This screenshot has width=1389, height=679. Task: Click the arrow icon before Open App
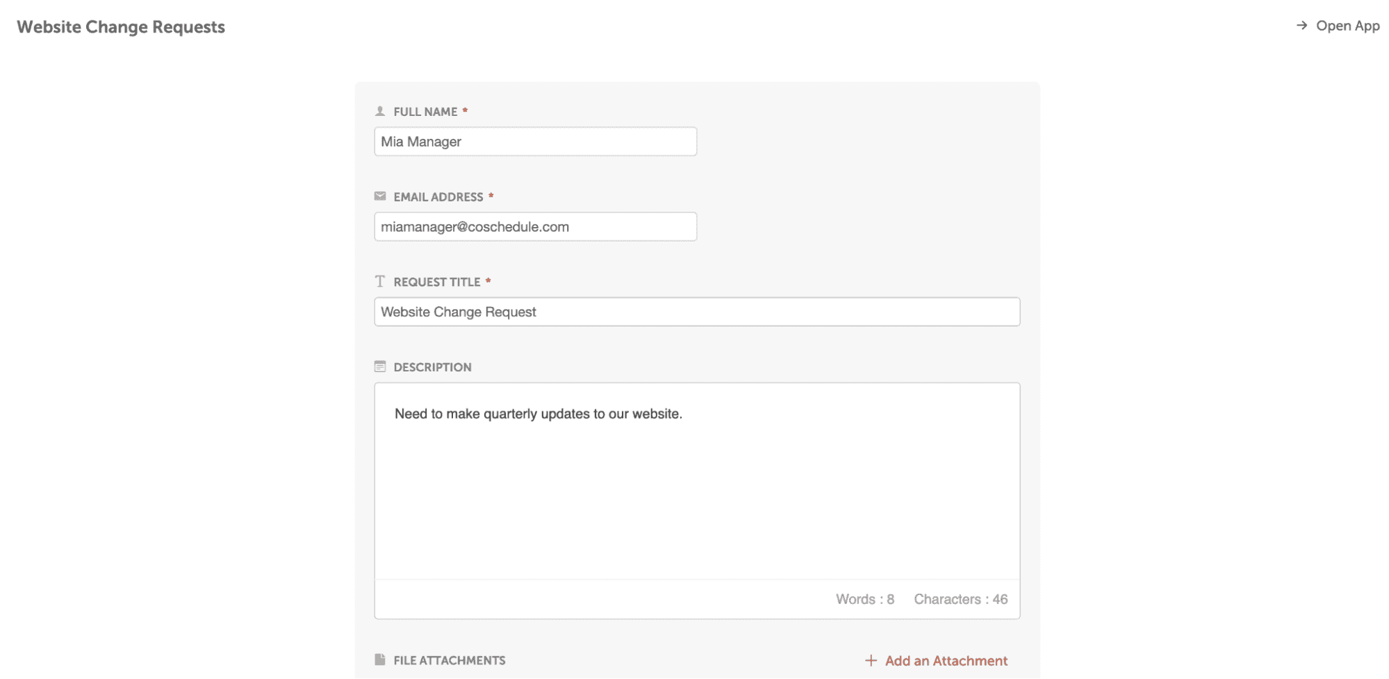[x=1302, y=26]
